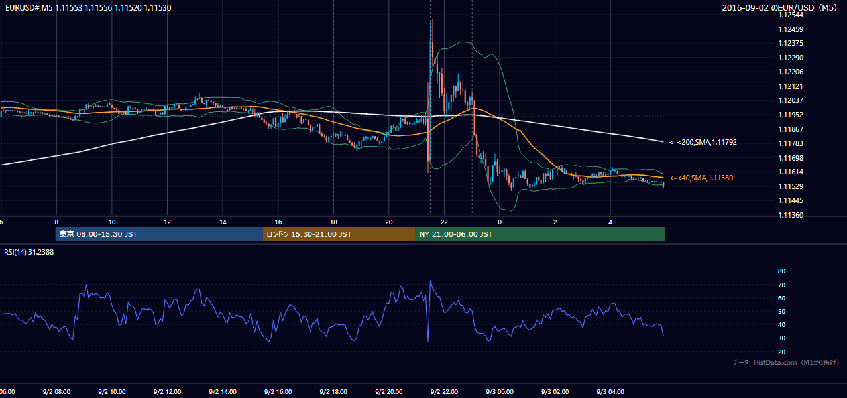Image resolution: width=847 pixels, height=398 pixels.
Task: Click the 1.11783 price axis label
Action: (x=791, y=143)
